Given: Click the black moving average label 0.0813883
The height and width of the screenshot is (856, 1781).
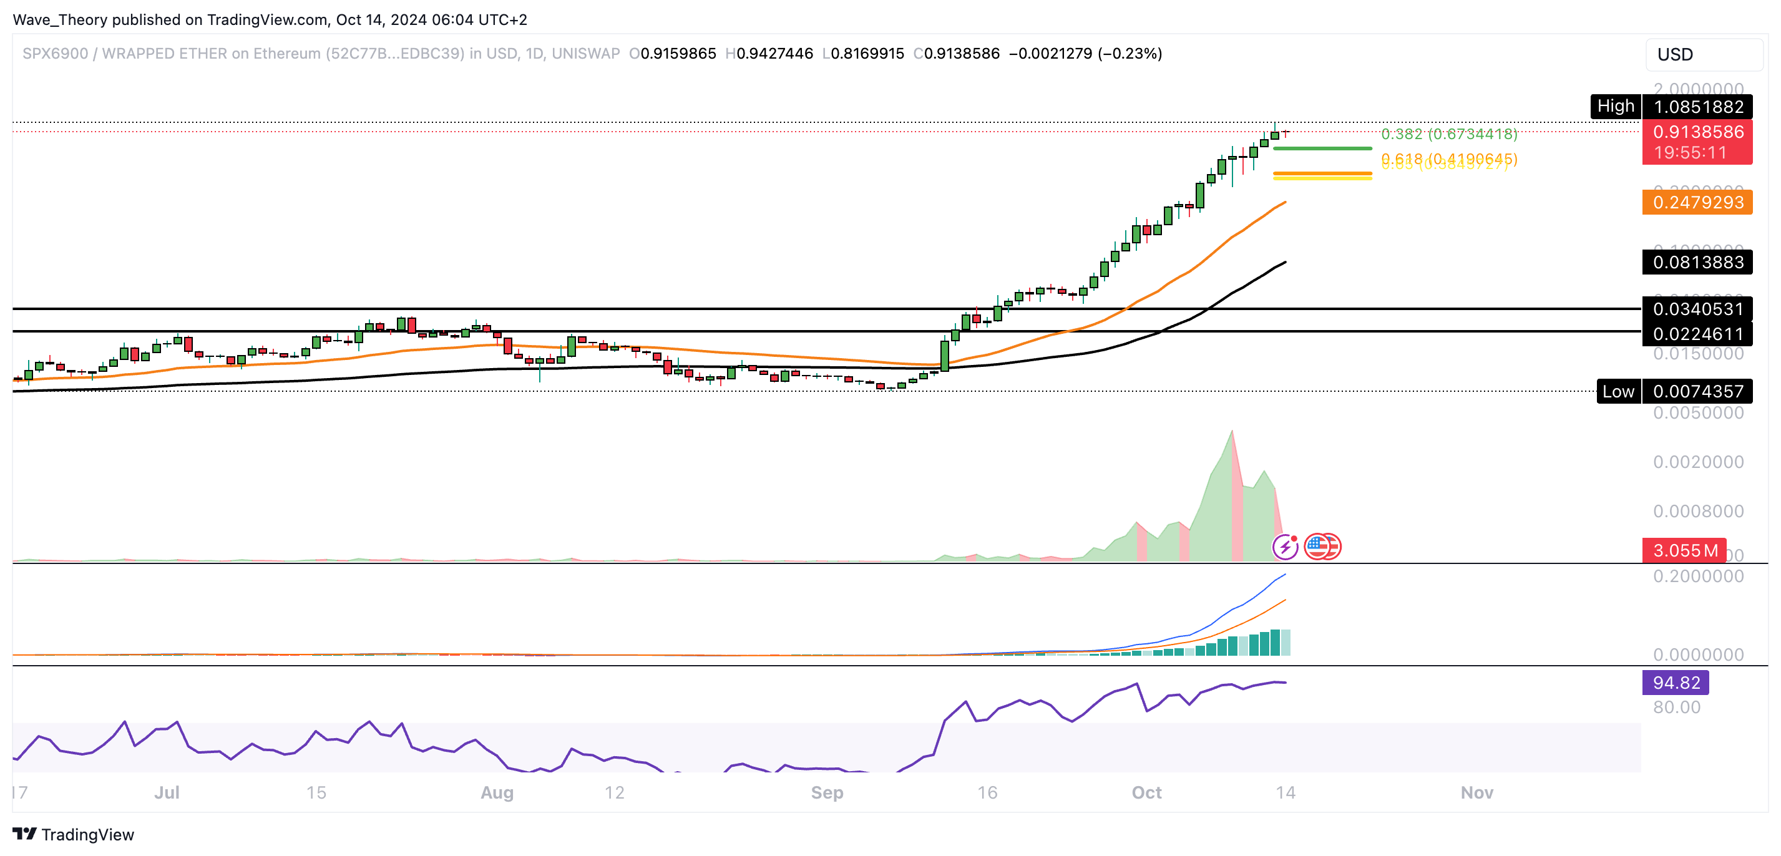Looking at the screenshot, I should 1697,262.
